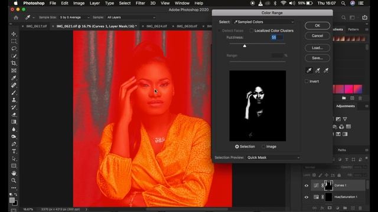Click the Fuzziness value field

[277, 37]
